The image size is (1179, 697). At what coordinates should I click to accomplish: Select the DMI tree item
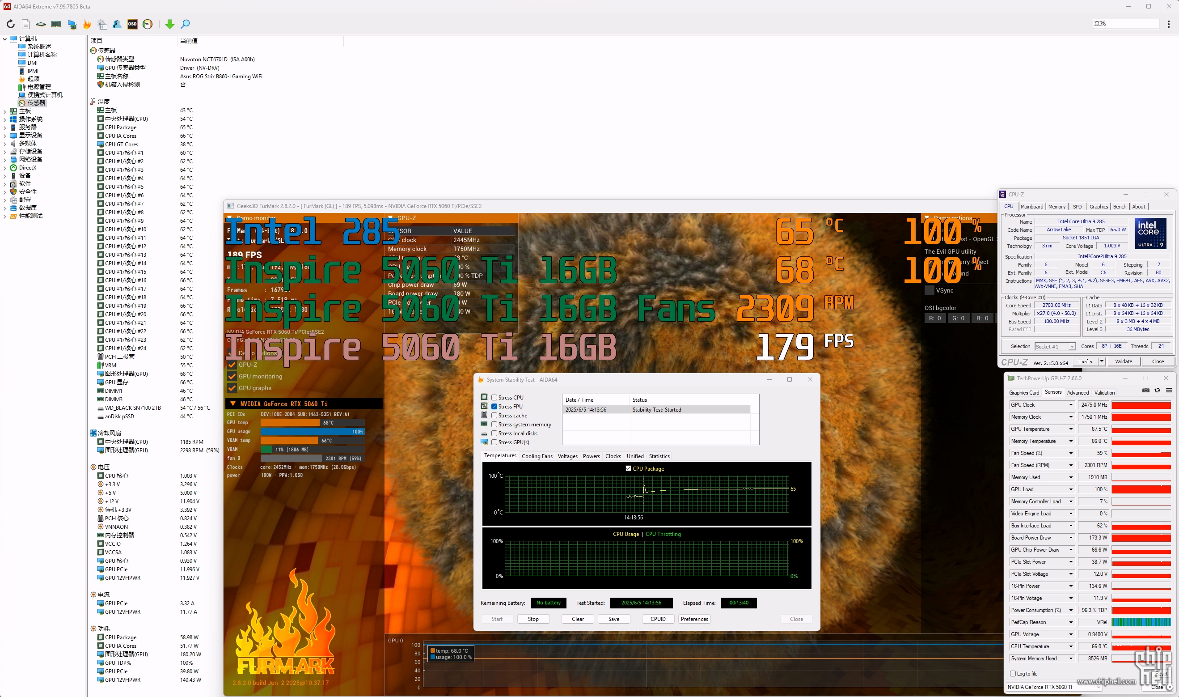[32, 63]
